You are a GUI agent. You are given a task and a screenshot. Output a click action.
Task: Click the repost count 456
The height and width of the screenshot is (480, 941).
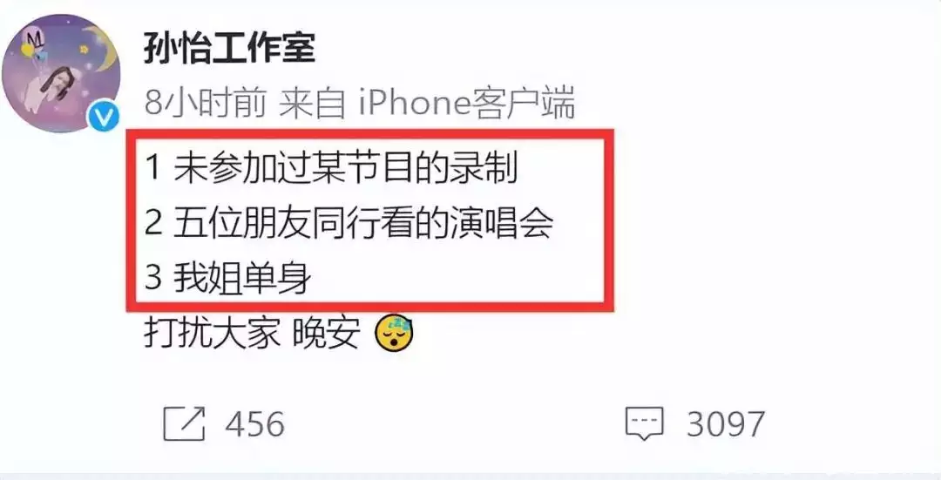254,424
